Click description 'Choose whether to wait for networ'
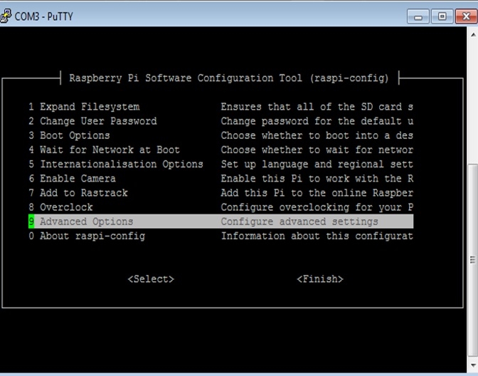478x376 pixels. [x=317, y=150]
